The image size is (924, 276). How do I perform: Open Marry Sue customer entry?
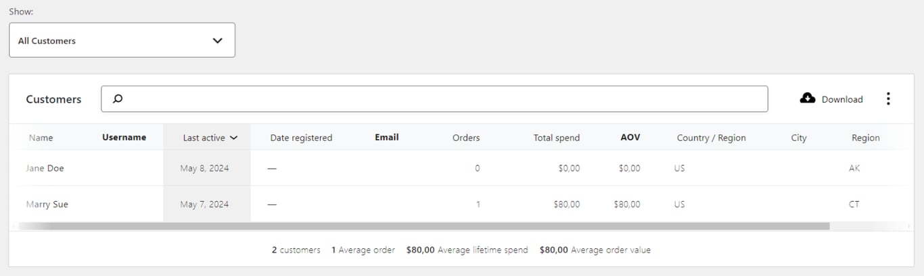pos(47,204)
